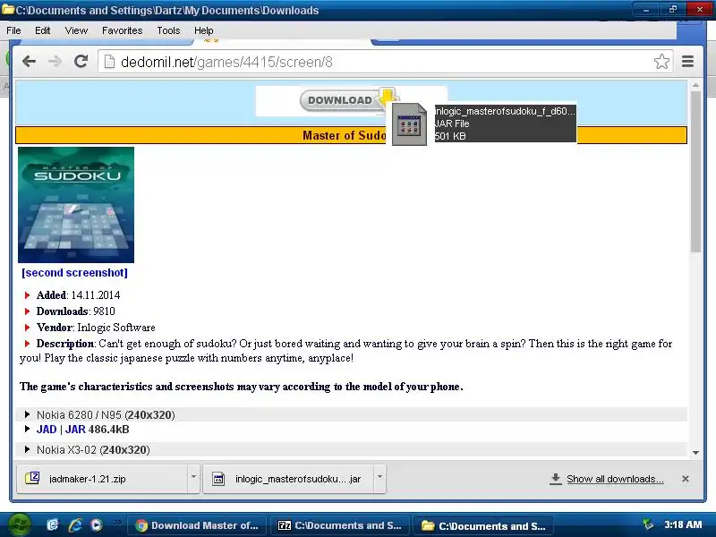The height and width of the screenshot is (537, 716).
Task: Open the Favorites menu
Action: coord(122,30)
